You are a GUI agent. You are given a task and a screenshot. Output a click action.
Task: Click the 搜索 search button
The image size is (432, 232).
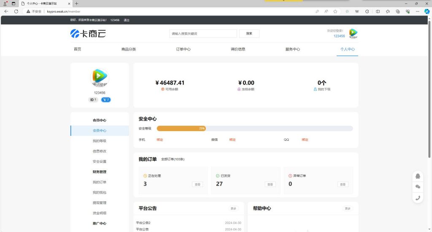(x=249, y=34)
